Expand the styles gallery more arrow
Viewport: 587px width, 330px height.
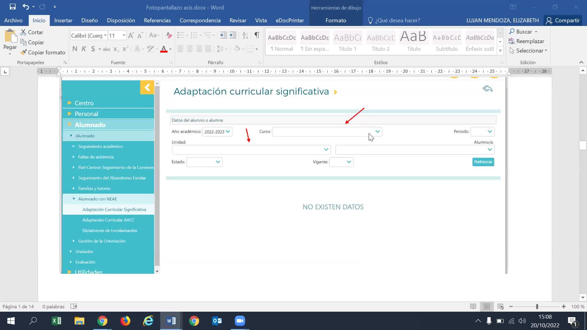click(500, 51)
